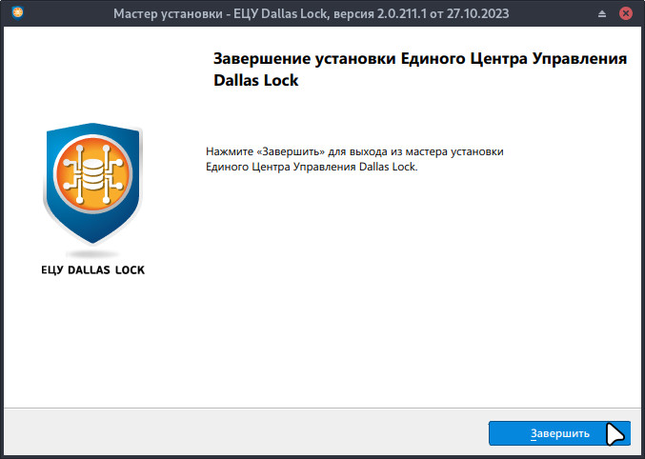Click the ЕЦУ Dallas Lock shield logo
645x459 pixels.
(x=93, y=184)
